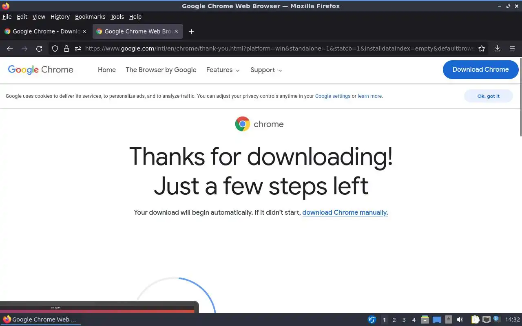Open the blue bird application launcher in taskbar

[372, 319]
